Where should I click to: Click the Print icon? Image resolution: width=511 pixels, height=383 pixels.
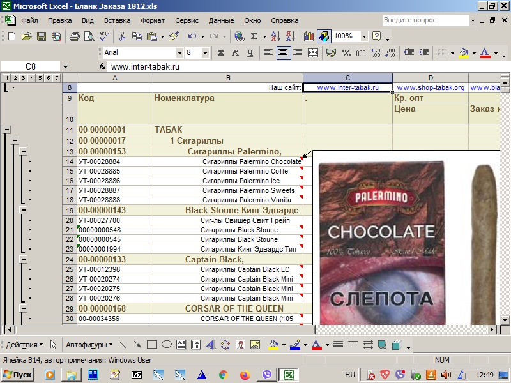(74, 36)
